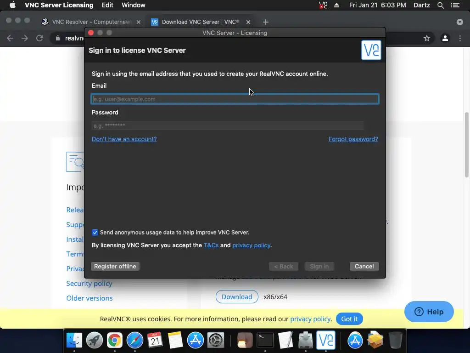This screenshot has height=353, width=470.
Task: Open Notes from the dock
Action: click(x=175, y=341)
